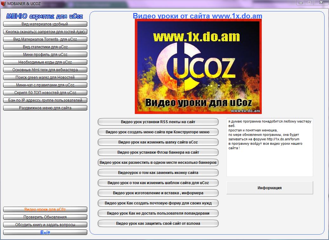Maximize the MDBANER & UCOZ window
Screen dimensions: 329x240
pyautogui.click(x=309, y=3)
